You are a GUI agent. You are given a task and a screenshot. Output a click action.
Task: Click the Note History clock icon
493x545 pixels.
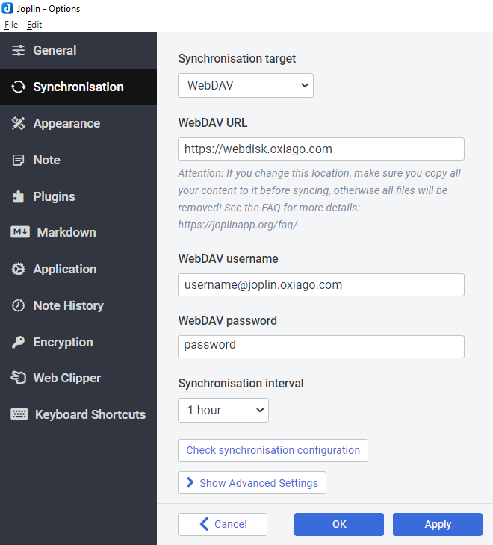(19, 306)
